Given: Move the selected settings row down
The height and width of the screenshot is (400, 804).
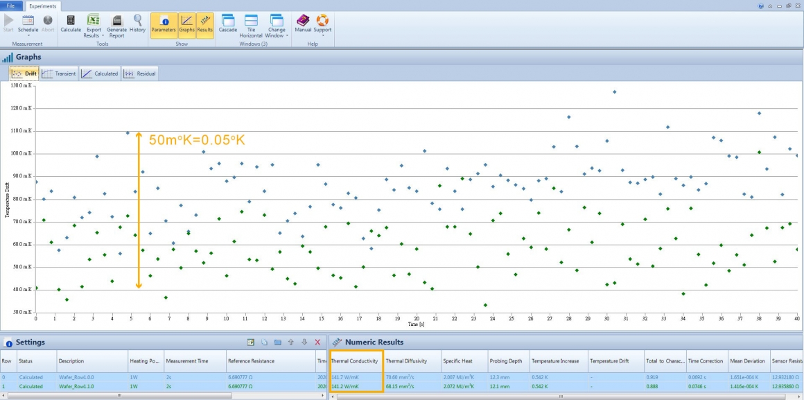Looking at the screenshot, I should tap(304, 342).
